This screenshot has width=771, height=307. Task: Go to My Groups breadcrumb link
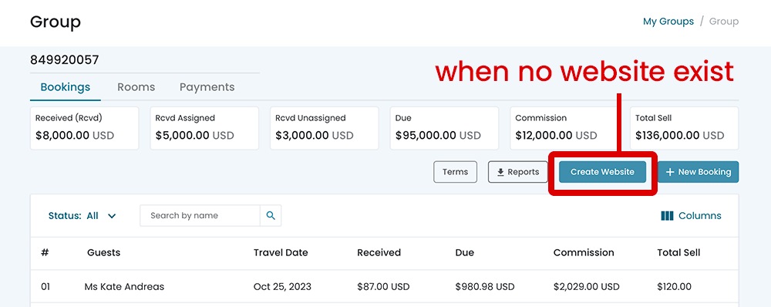[668, 22]
